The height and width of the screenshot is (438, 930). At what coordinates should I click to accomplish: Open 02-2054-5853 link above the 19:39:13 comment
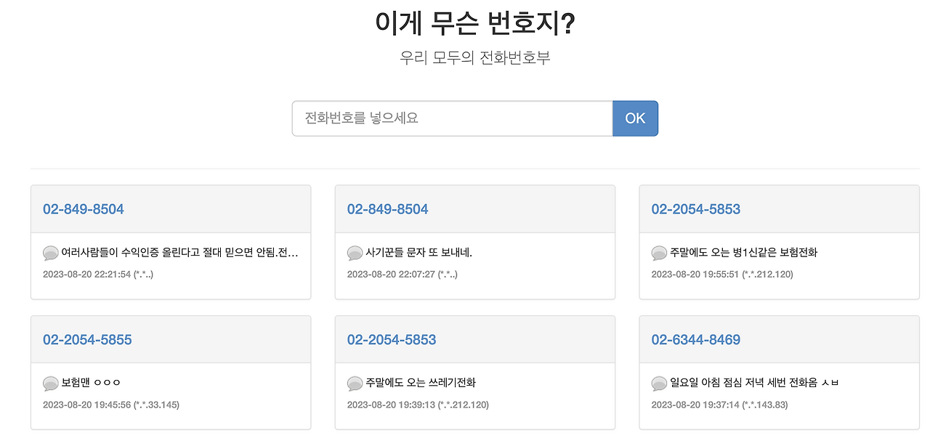(392, 340)
